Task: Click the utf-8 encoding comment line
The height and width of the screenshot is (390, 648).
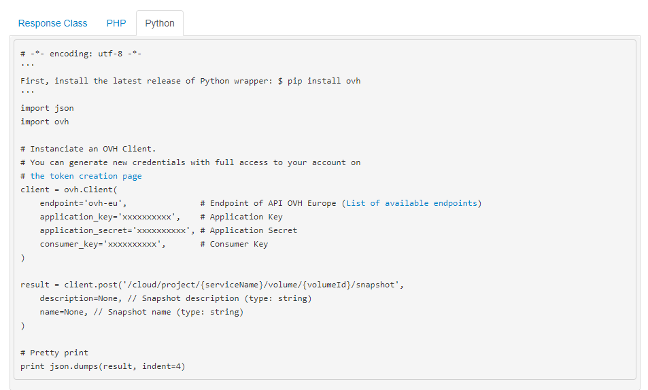Action: [x=81, y=54]
